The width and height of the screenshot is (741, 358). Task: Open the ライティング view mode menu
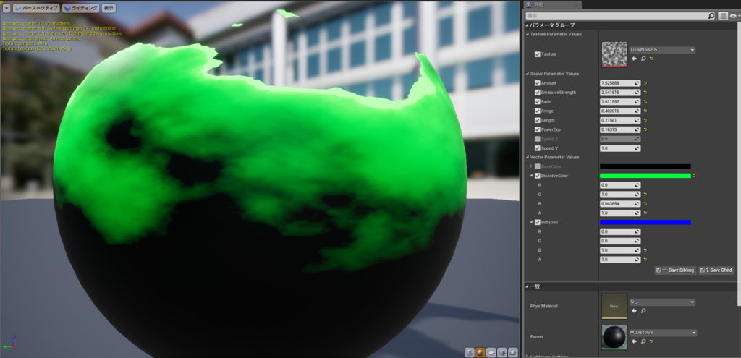tap(81, 8)
